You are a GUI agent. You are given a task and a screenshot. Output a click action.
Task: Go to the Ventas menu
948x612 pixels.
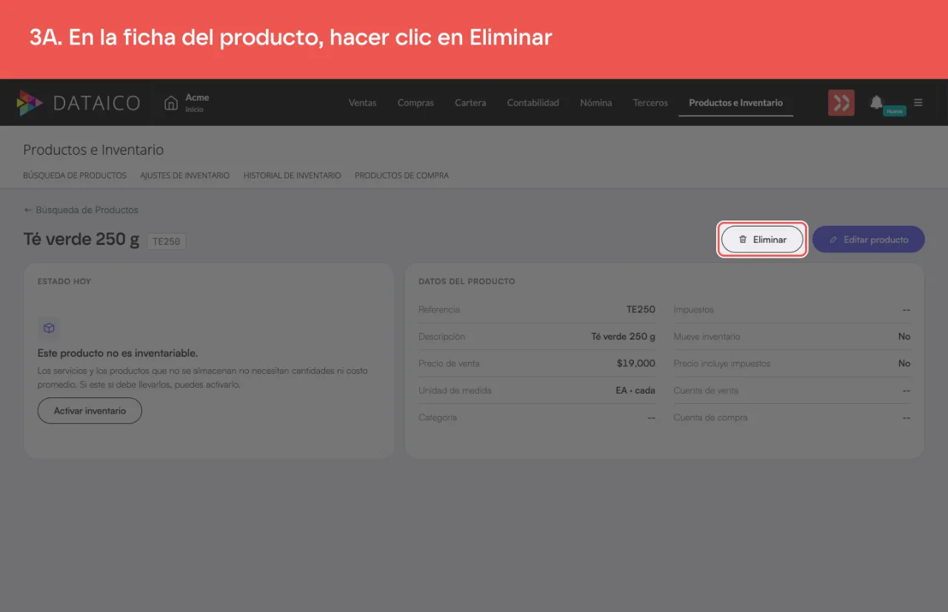tap(363, 103)
